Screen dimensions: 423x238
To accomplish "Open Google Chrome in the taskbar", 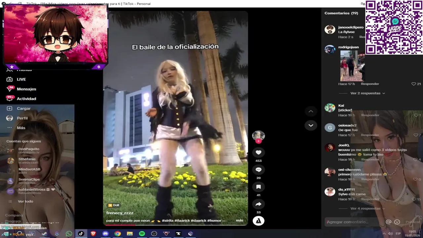I will [x=118, y=234].
